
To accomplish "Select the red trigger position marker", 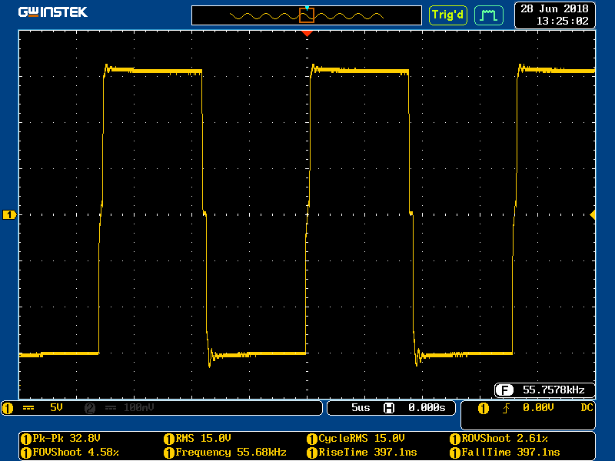I will pos(307,34).
